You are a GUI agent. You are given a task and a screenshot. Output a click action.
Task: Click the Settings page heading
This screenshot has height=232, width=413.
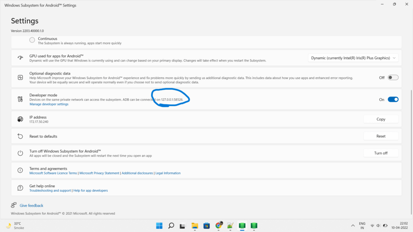25,21
